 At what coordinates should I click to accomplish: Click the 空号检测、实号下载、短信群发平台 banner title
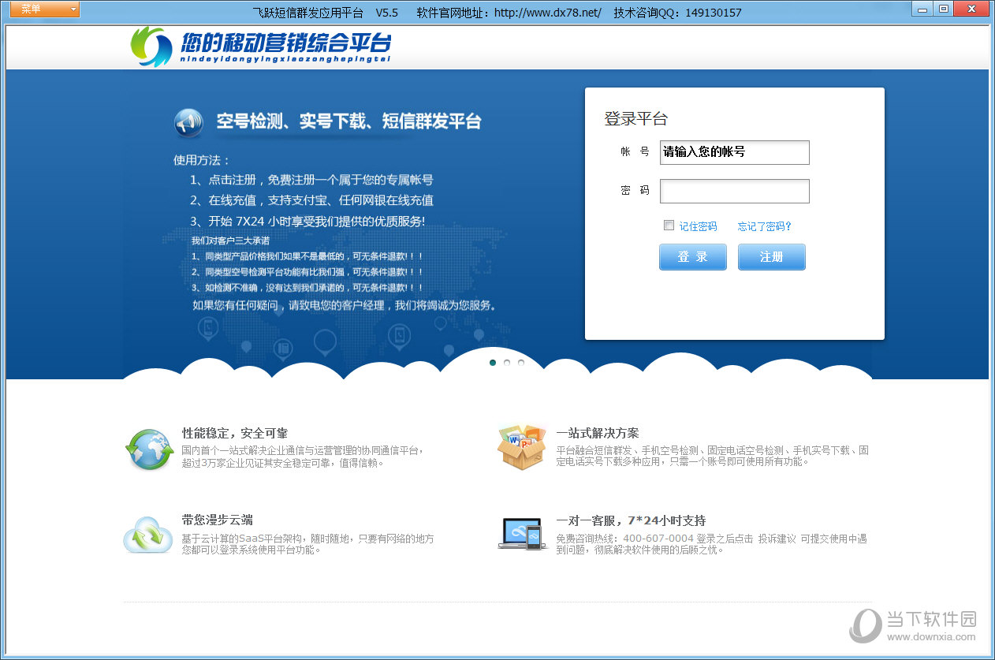pos(348,121)
